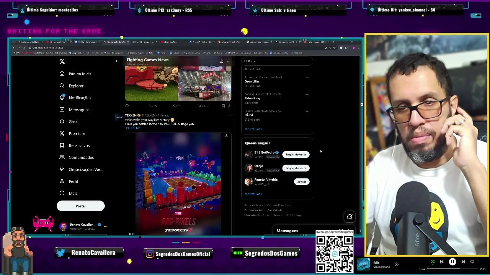Open the Grok floating button
The width and height of the screenshot is (490, 275).
pyautogui.click(x=350, y=217)
